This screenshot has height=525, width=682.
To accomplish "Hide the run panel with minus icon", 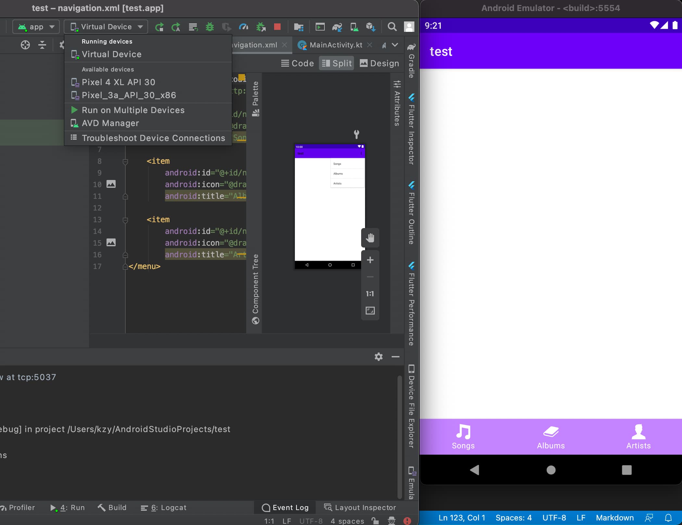I will (395, 357).
